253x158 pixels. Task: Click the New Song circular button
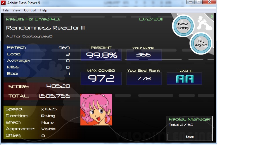tap(183, 26)
